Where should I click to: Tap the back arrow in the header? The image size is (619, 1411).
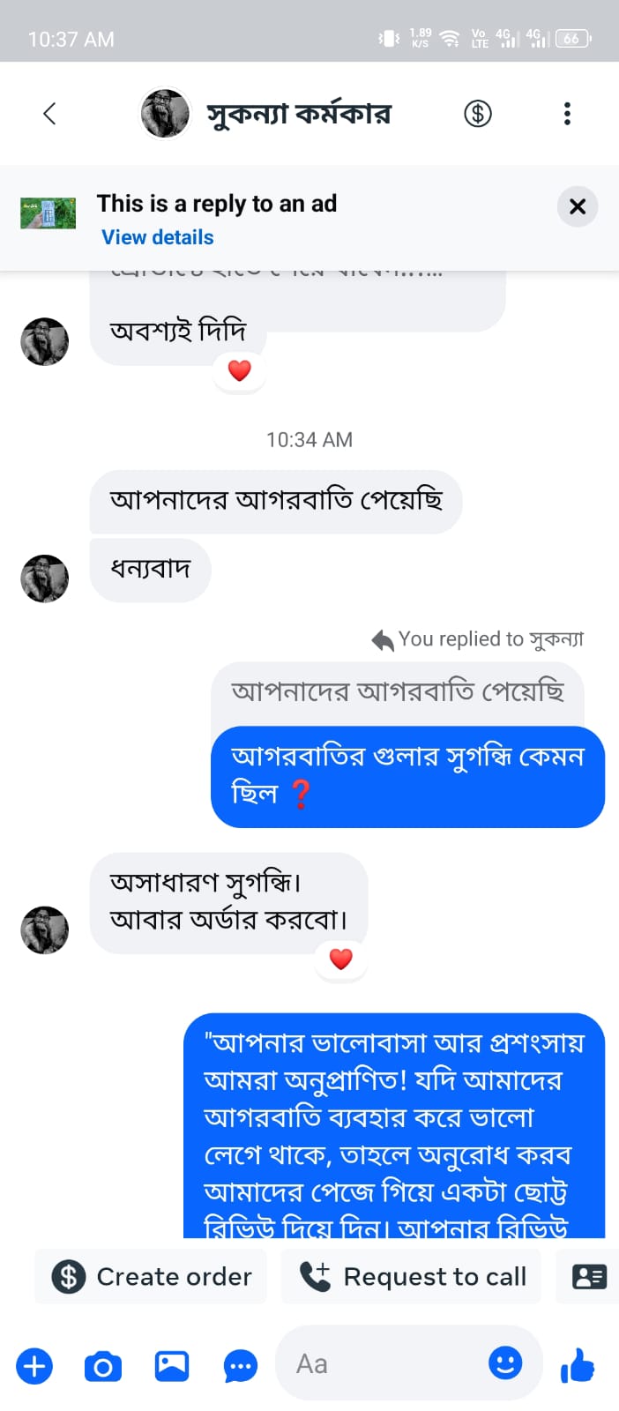(x=49, y=114)
